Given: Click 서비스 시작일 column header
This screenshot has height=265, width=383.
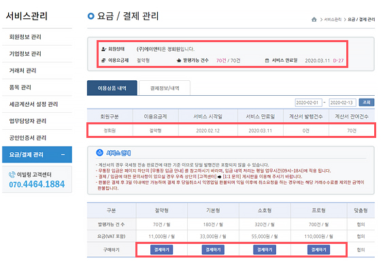Looking at the screenshot, I should (208, 116).
